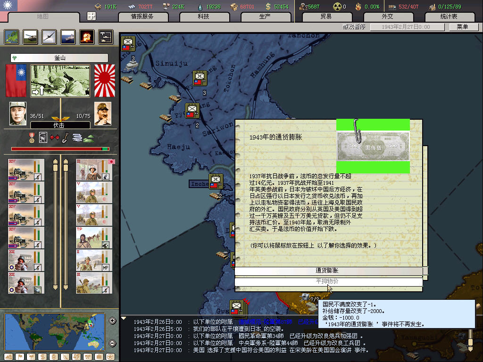Click the left unit-list scrollbar handle
Viewport: 483px width, 362px height.
point(55,168)
